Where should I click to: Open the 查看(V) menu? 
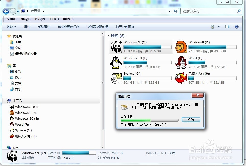tap(40, 19)
